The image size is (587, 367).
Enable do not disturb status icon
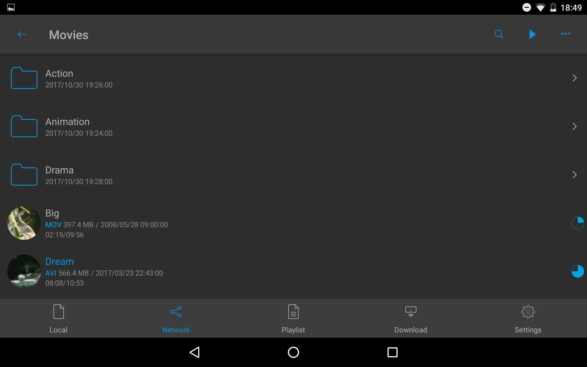tap(525, 7)
